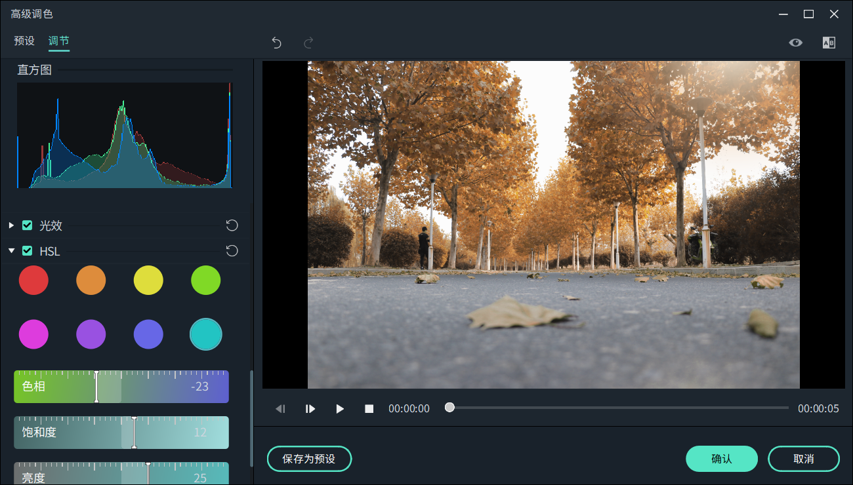Viewport: 853px width, 485px height.
Task: Toggle the eye preview icon
Action: click(795, 43)
